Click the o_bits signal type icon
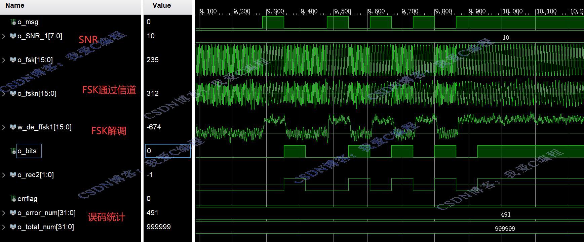 [13, 151]
